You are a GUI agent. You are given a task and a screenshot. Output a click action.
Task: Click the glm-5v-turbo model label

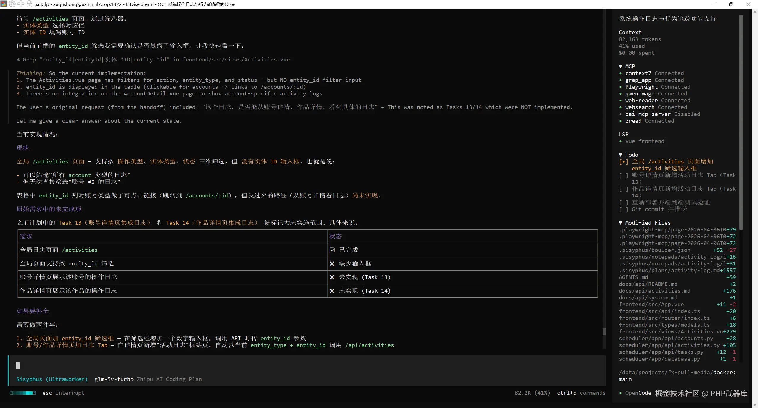coord(114,379)
